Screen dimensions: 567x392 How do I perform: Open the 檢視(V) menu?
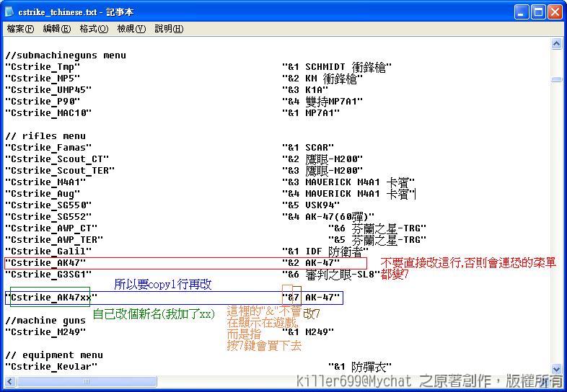[131, 29]
